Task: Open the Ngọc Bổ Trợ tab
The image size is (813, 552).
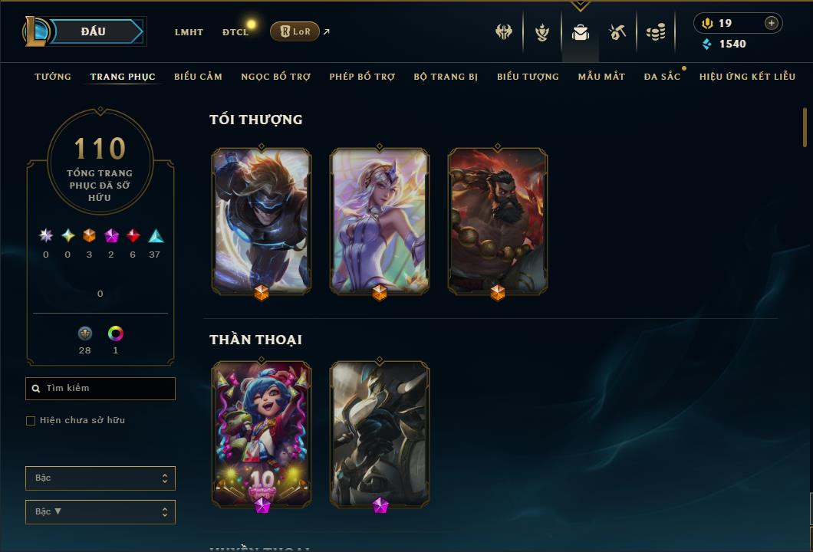Action: click(x=276, y=76)
